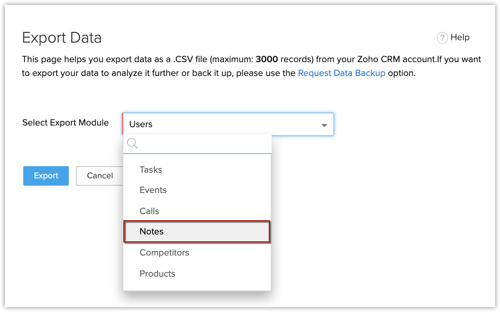
Task: Click blank space below Products in dropdown
Action: (197, 286)
